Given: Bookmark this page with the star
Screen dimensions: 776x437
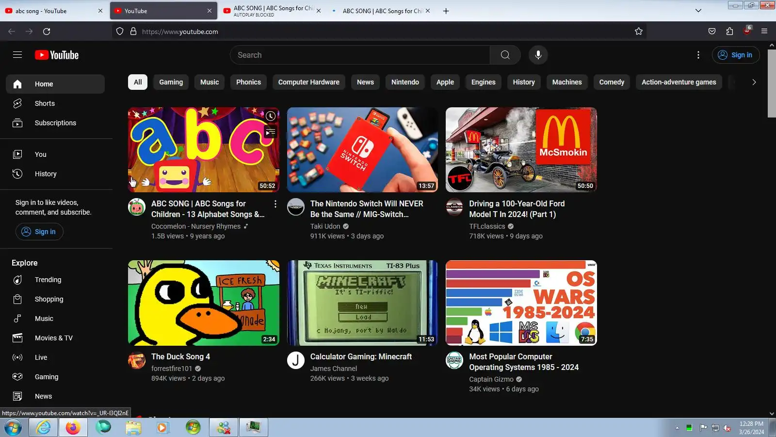Looking at the screenshot, I should (x=639, y=32).
